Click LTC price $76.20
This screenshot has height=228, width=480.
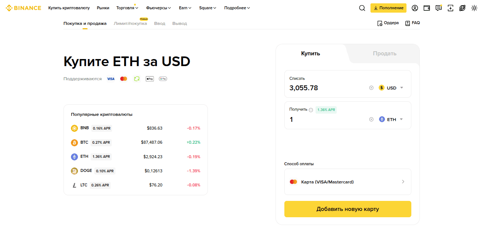pyautogui.click(x=156, y=185)
